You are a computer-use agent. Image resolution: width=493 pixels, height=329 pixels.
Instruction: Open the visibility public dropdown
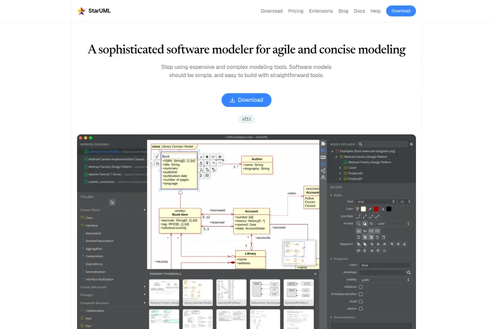pos(385,280)
